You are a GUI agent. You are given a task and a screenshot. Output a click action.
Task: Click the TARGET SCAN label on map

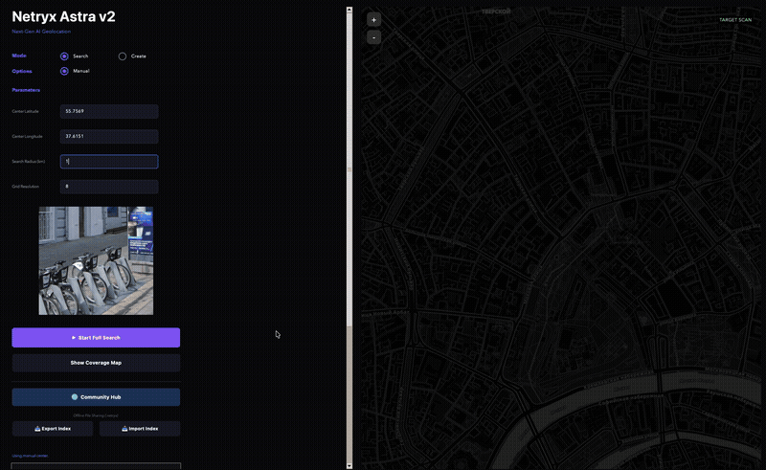735,20
